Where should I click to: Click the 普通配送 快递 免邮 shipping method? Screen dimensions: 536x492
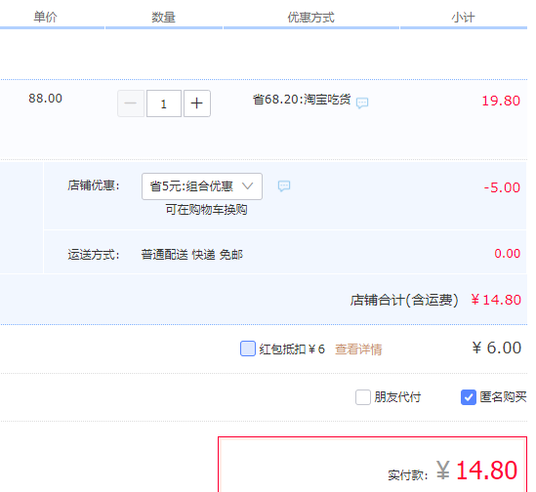(x=192, y=255)
